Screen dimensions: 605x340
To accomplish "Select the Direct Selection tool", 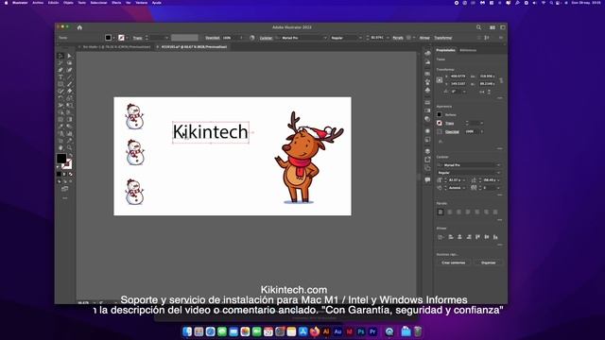I will pyautogui.click(x=69, y=56).
